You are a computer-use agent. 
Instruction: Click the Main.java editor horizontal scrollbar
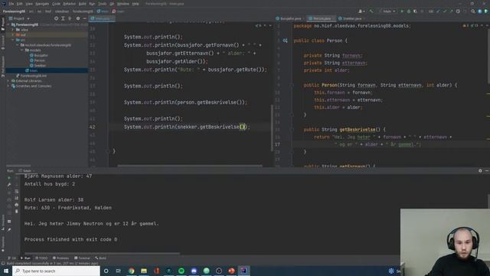pyautogui.click(x=190, y=166)
